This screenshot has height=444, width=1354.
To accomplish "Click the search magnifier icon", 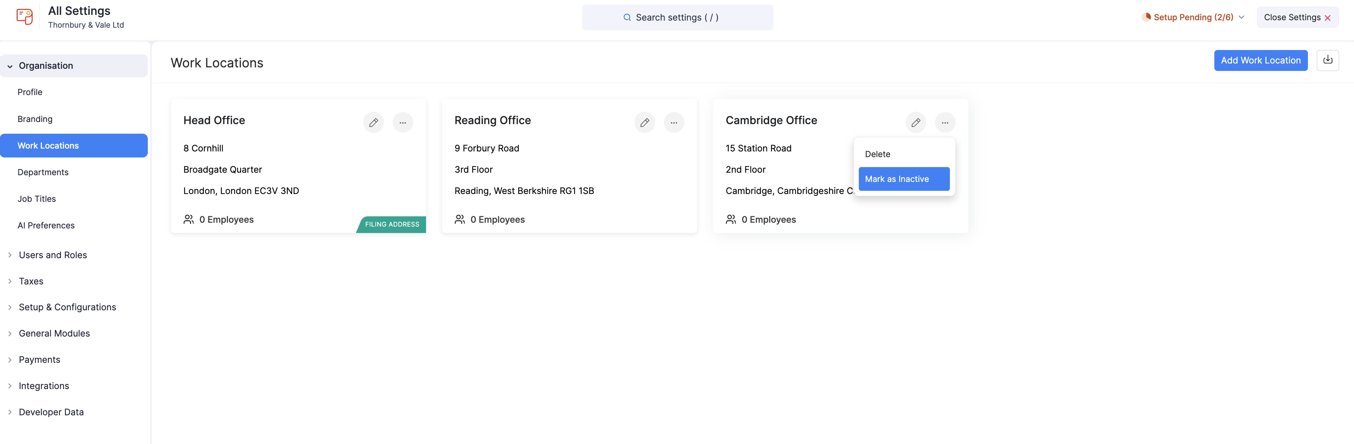I will [x=627, y=17].
